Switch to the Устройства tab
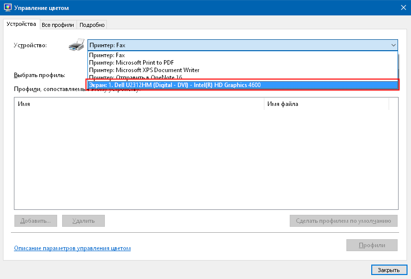 point(21,24)
